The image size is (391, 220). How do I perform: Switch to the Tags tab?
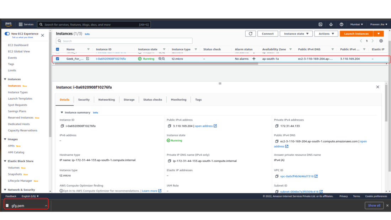198,100
